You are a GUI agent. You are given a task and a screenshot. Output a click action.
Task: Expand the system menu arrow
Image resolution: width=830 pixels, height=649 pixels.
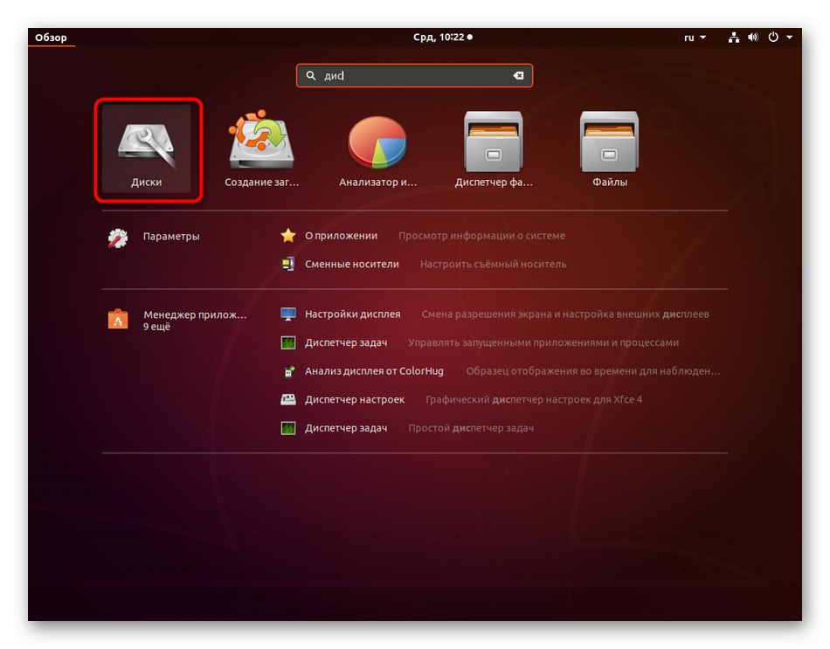[789, 37]
